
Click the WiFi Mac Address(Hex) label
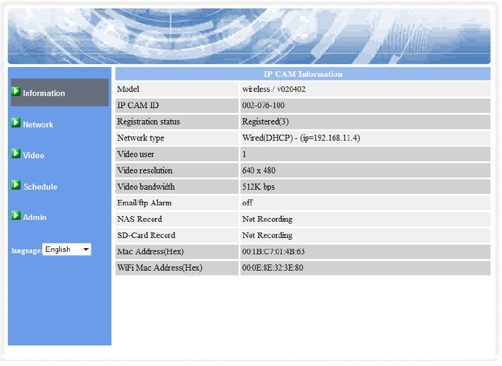coord(159,268)
